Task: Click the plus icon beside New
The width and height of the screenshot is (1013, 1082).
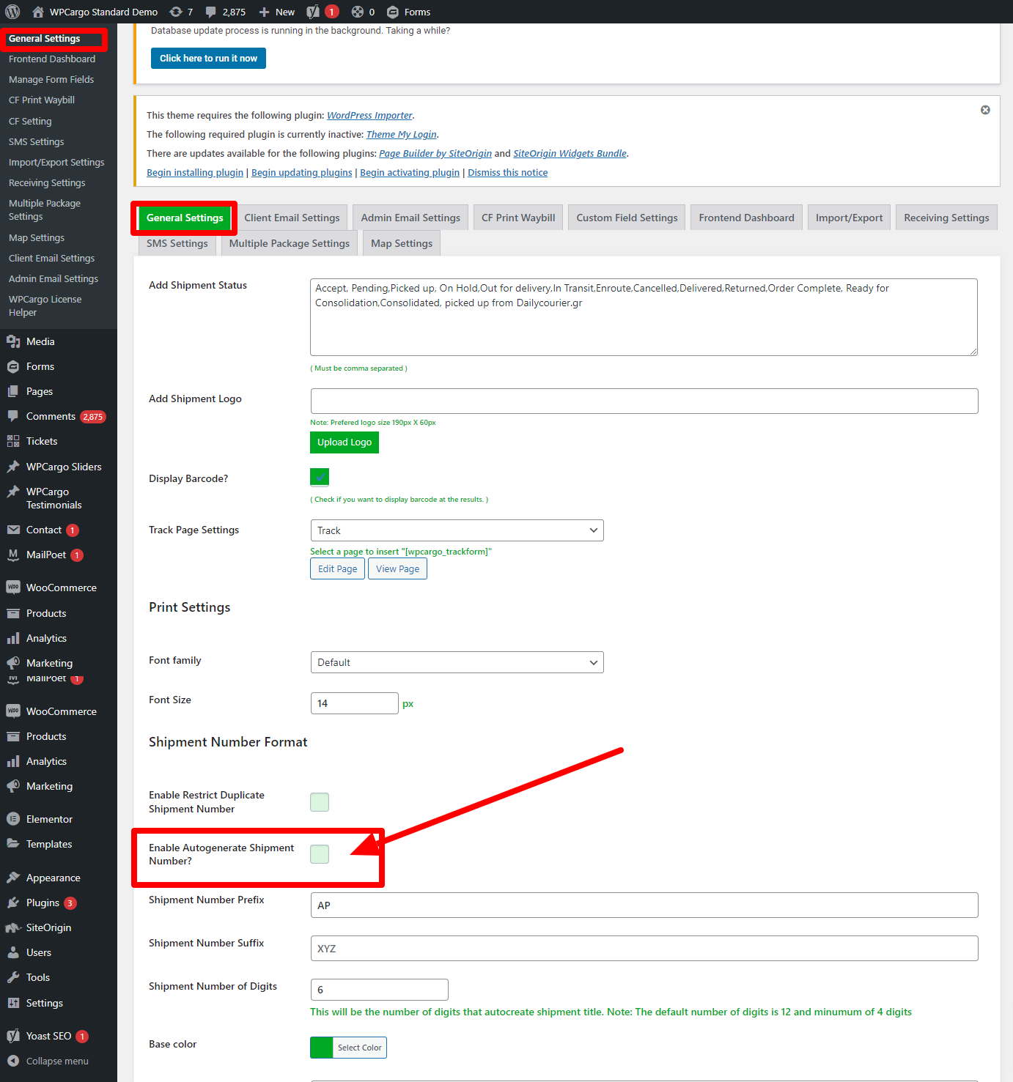Action: coord(265,12)
